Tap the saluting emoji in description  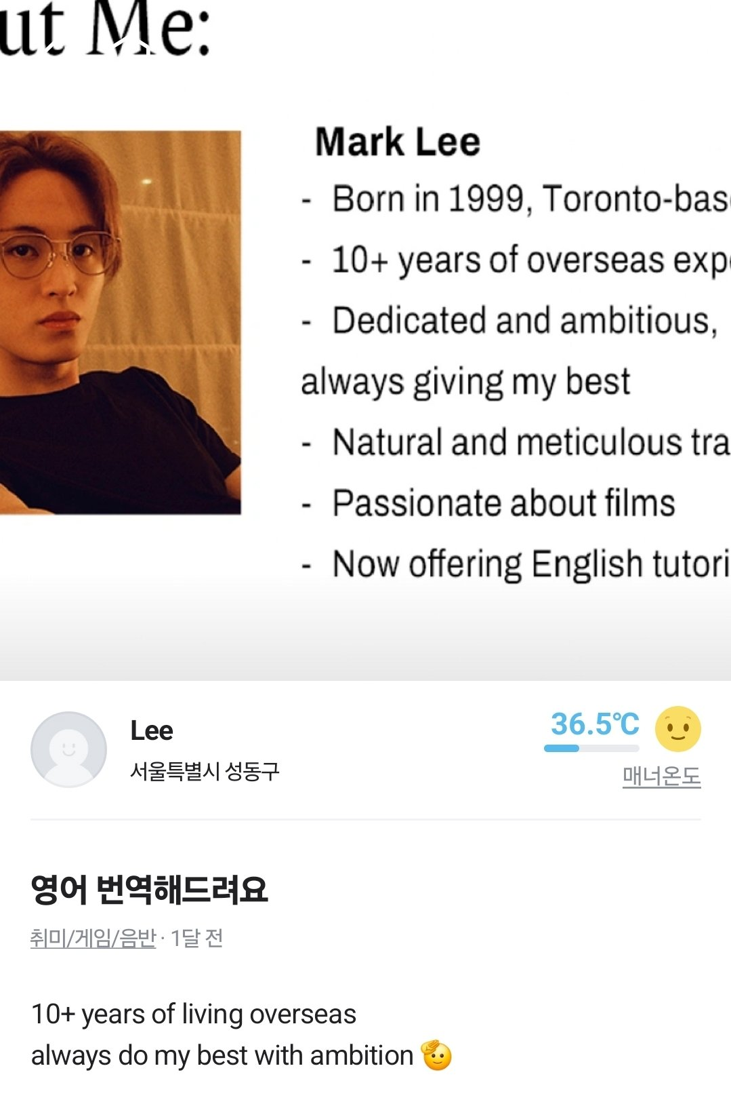[x=436, y=1055]
